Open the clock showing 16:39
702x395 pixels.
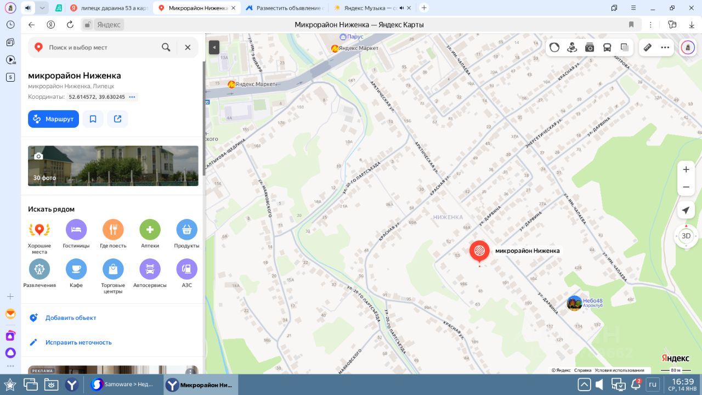pos(683,384)
